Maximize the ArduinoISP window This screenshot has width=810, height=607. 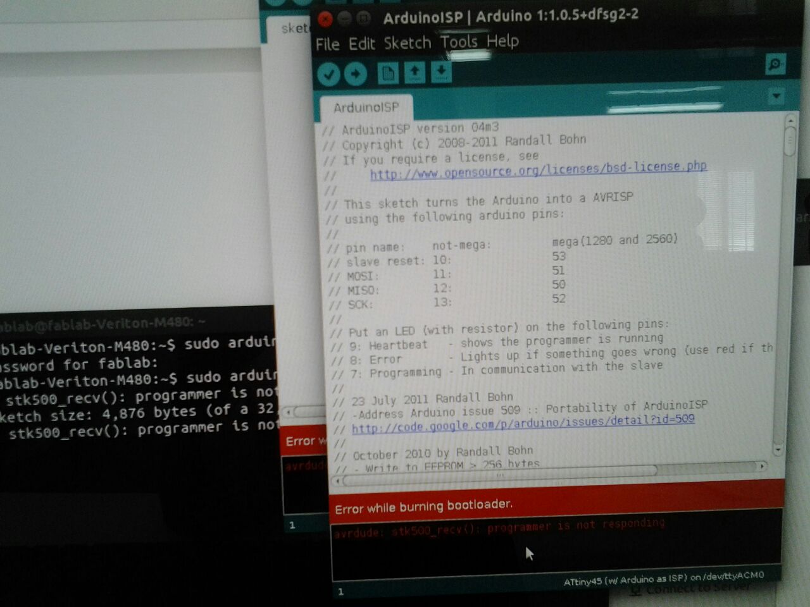pos(363,18)
